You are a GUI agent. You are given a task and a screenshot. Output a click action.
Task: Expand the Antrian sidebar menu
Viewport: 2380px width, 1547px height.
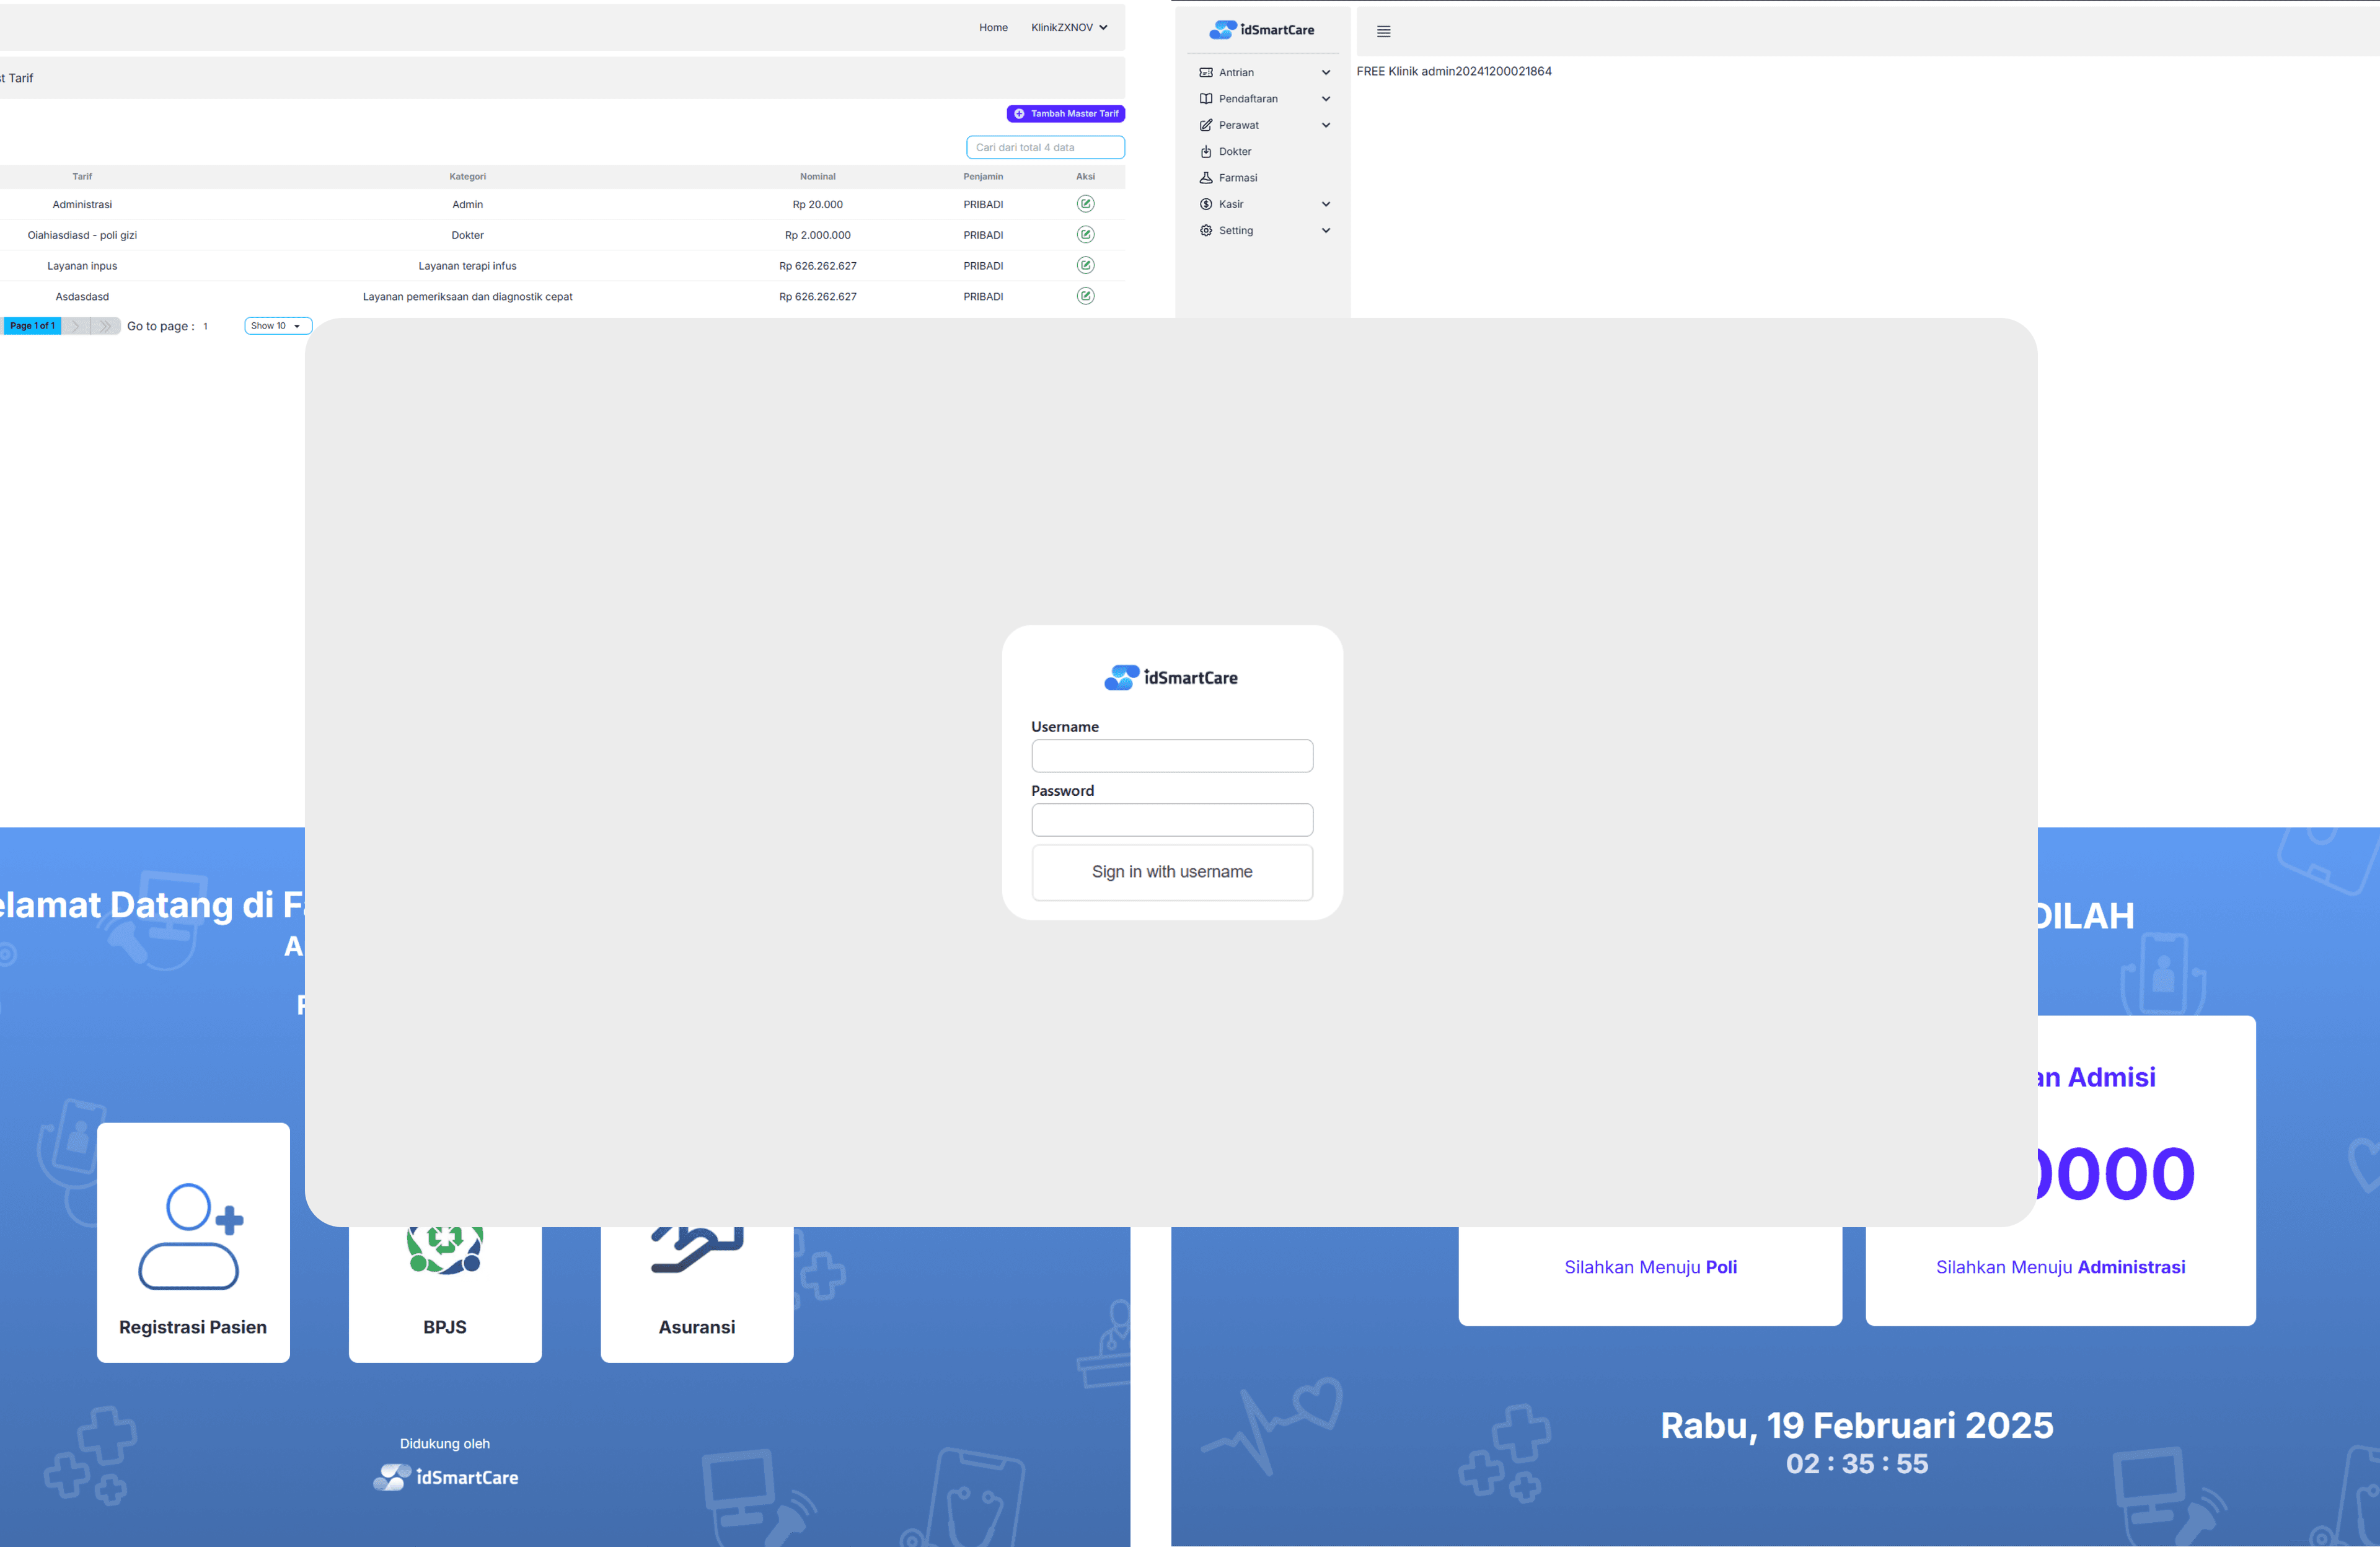(x=1325, y=73)
